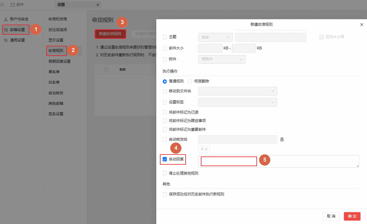Open the 黑名单 settings page
This screenshot has width=367, height=224.
click(54, 72)
